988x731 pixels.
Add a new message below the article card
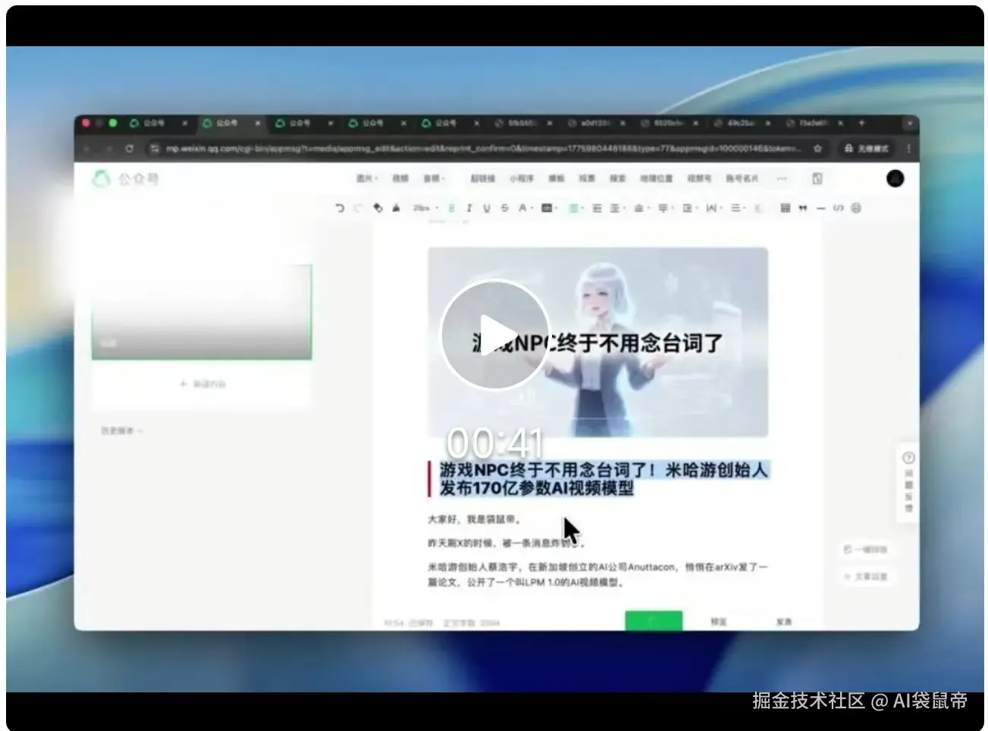(202, 384)
